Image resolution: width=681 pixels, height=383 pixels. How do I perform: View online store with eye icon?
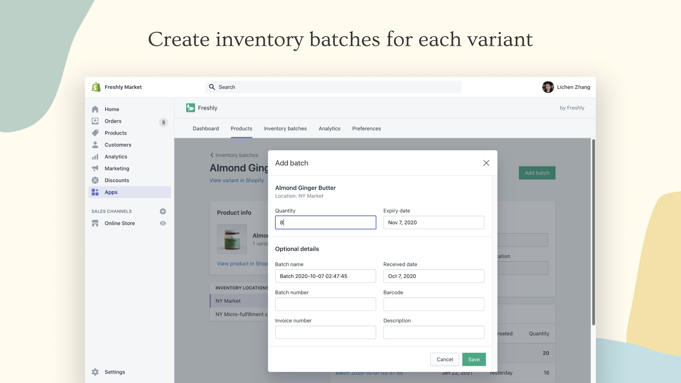pos(163,223)
